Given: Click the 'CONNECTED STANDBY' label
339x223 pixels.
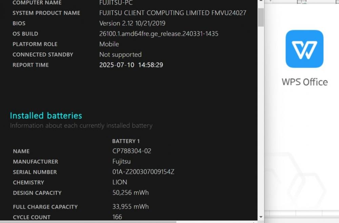Looking at the screenshot, I should pos(43,55).
